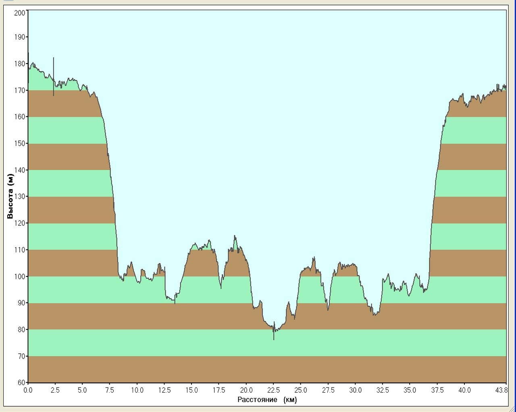Click the window resize grip in bottom-right corner
516x412 pixels.
[512, 408]
